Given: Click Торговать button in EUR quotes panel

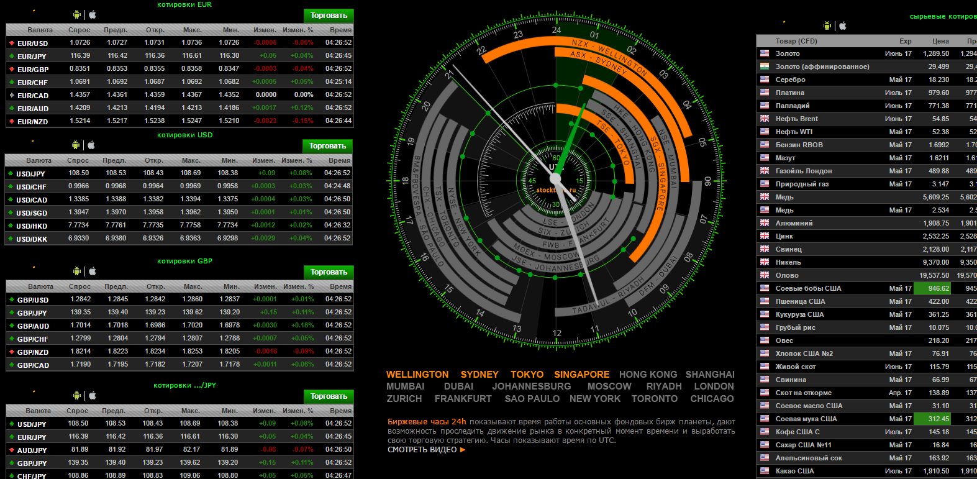Looking at the screenshot, I should (x=329, y=16).
